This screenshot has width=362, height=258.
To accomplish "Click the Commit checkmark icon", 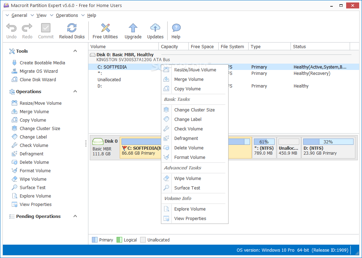I will (x=46, y=28).
